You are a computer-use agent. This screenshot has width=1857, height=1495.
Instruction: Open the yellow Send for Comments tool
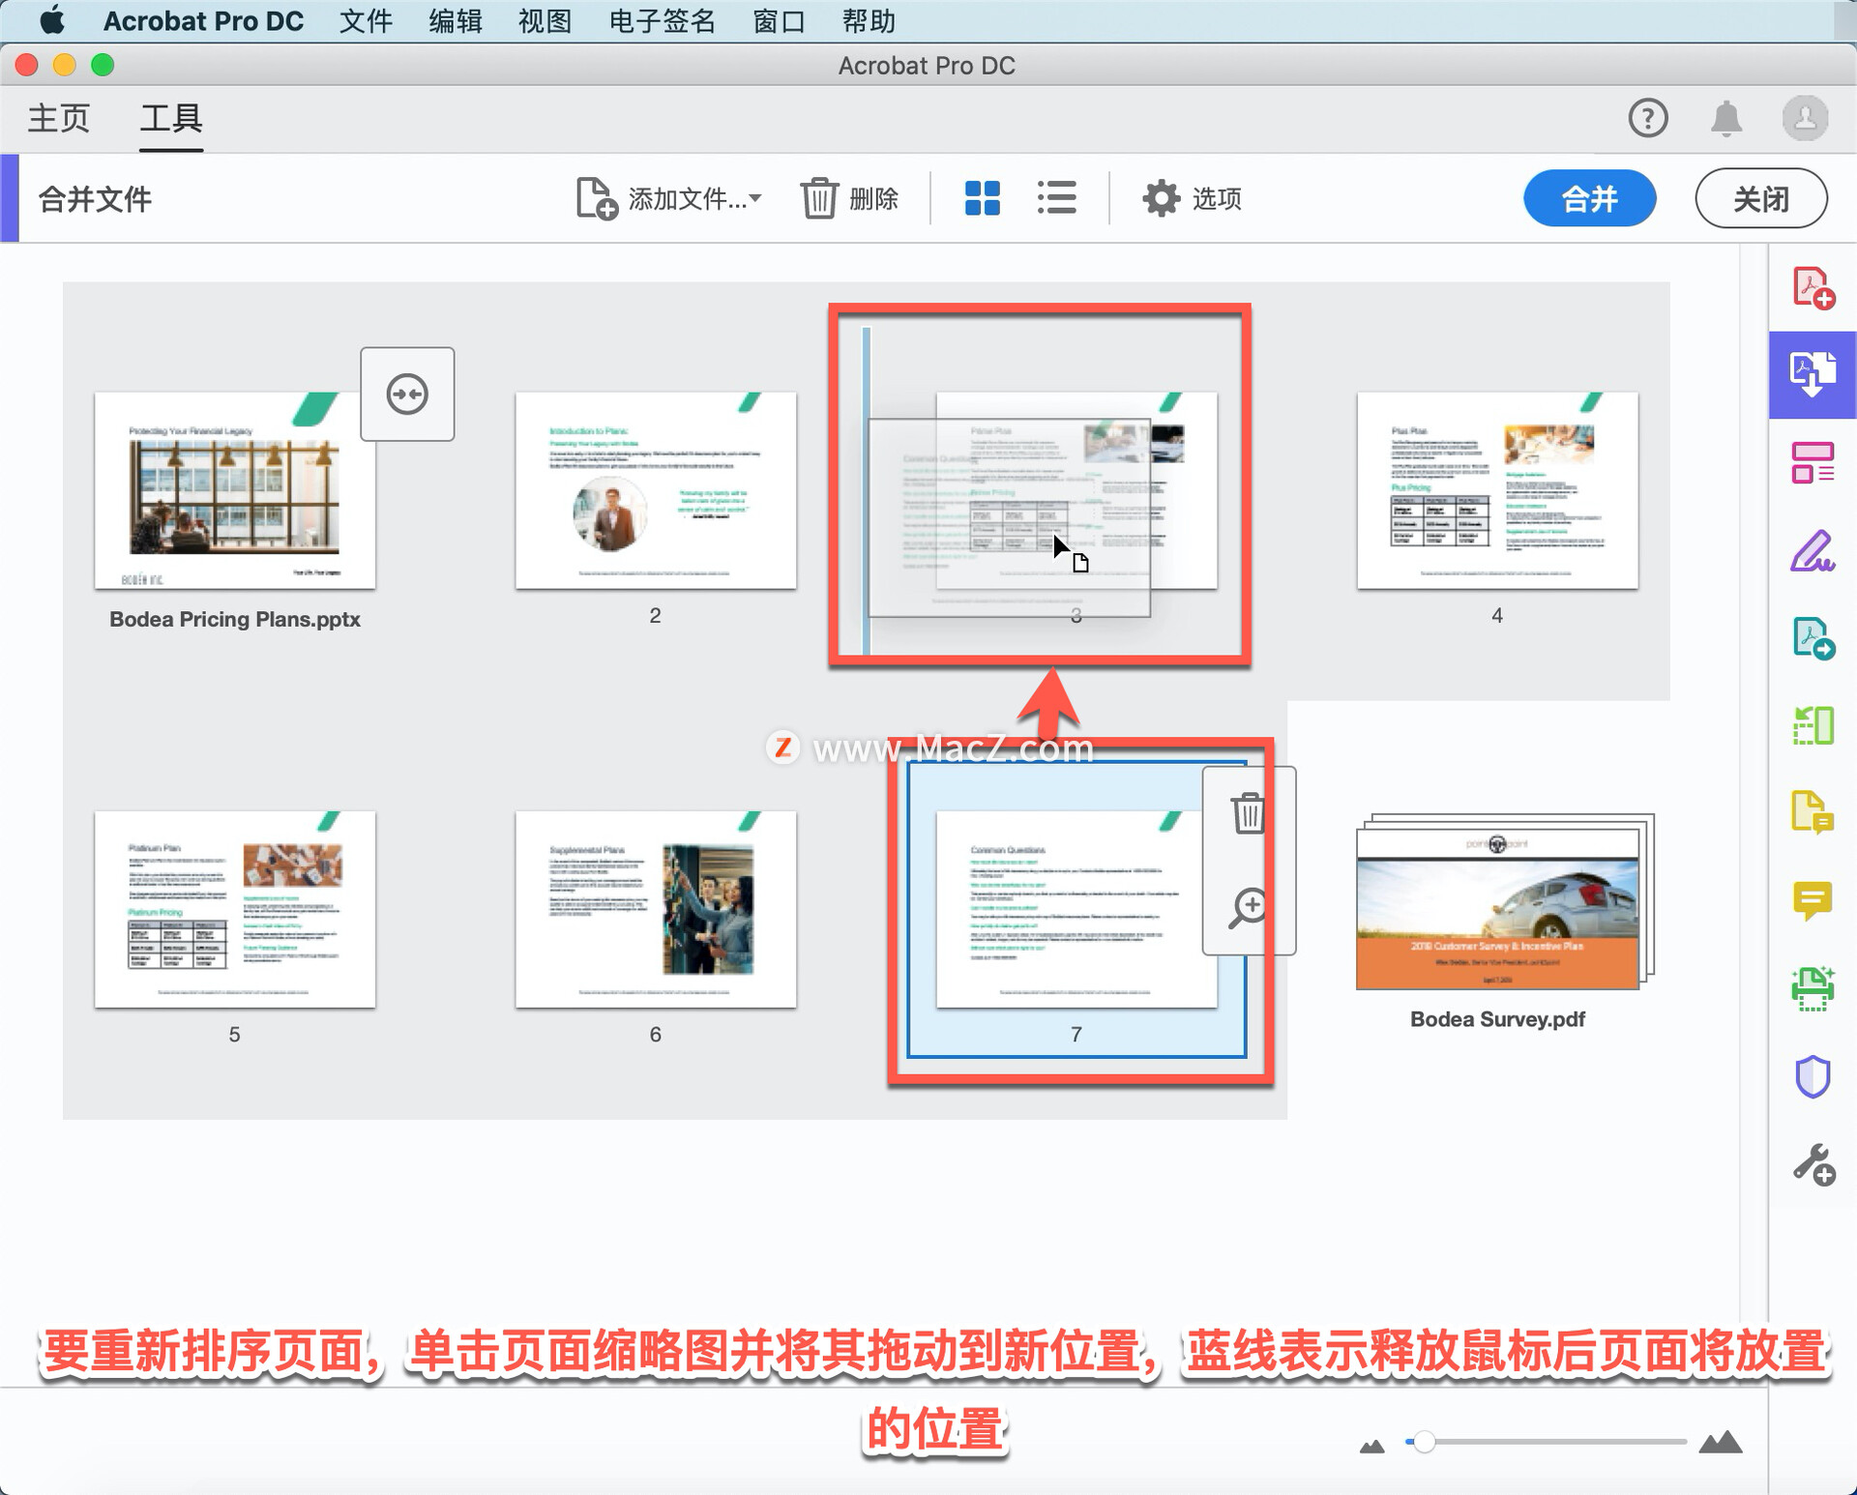pos(1813,812)
